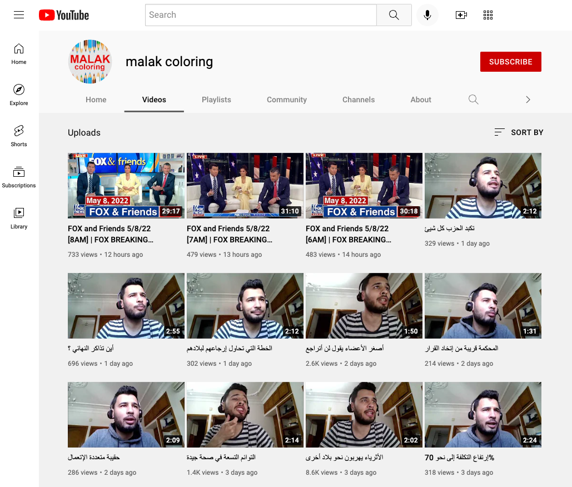
Task: Click the YouTube logo
Action: (x=64, y=15)
